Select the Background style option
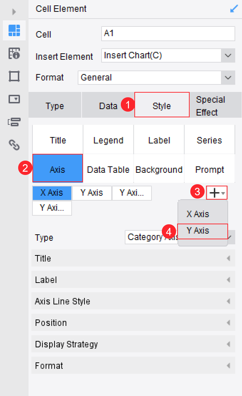Image resolution: width=242 pixels, height=396 pixels. tap(159, 168)
